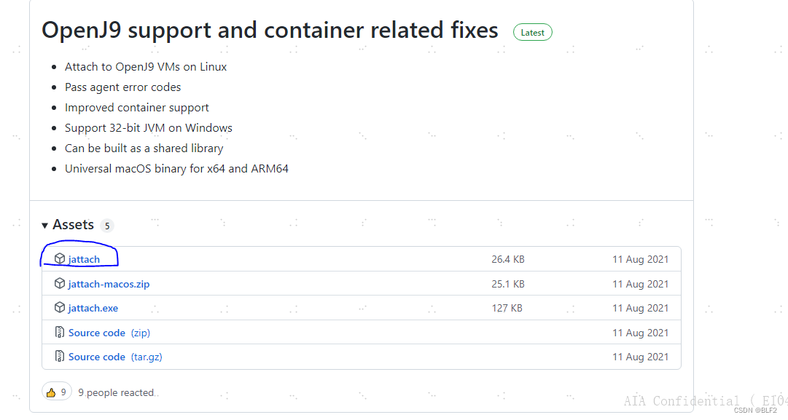Image resolution: width=788 pixels, height=420 pixels.
Task: Download Source code (zip)
Action: pyautogui.click(x=97, y=333)
